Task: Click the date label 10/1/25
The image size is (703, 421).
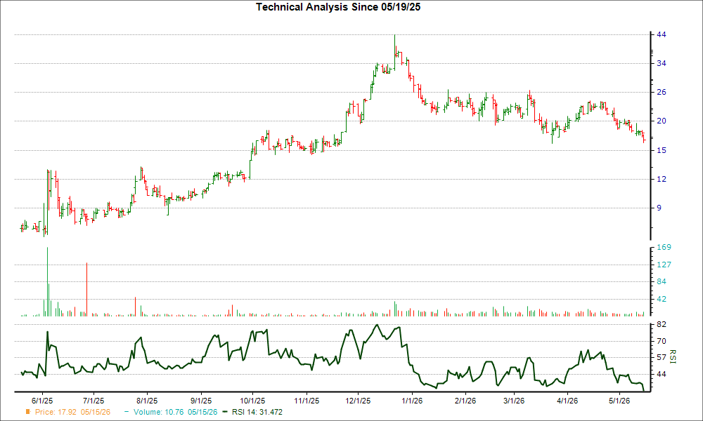Action: 252,401
